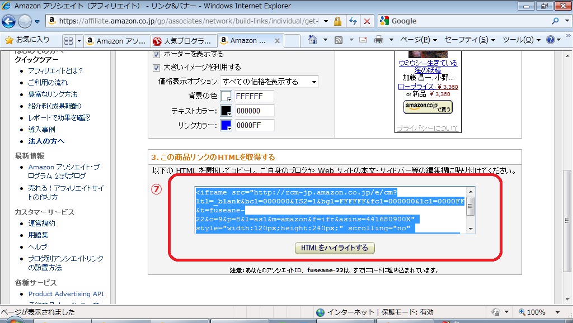Open the Product Advertising API link

click(x=66, y=294)
